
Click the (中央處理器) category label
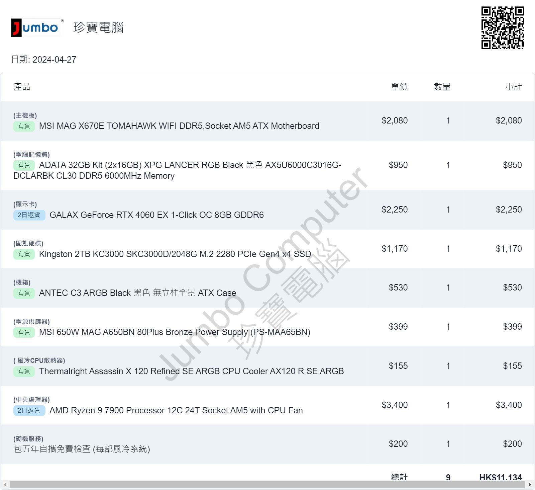[x=31, y=400]
